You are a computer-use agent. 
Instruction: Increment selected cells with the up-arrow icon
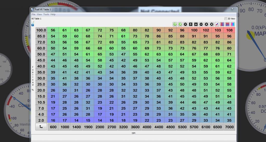click(191, 24)
